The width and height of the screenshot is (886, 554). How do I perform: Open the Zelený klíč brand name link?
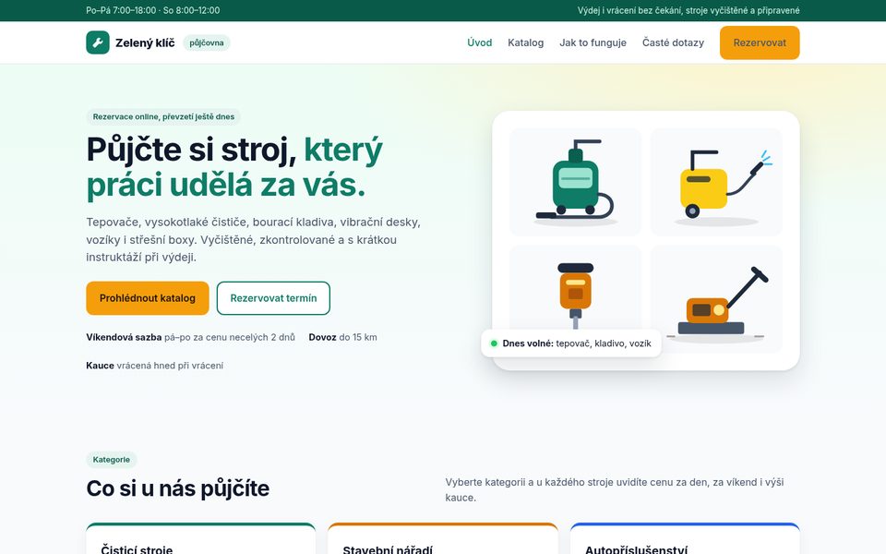[x=145, y=43]
